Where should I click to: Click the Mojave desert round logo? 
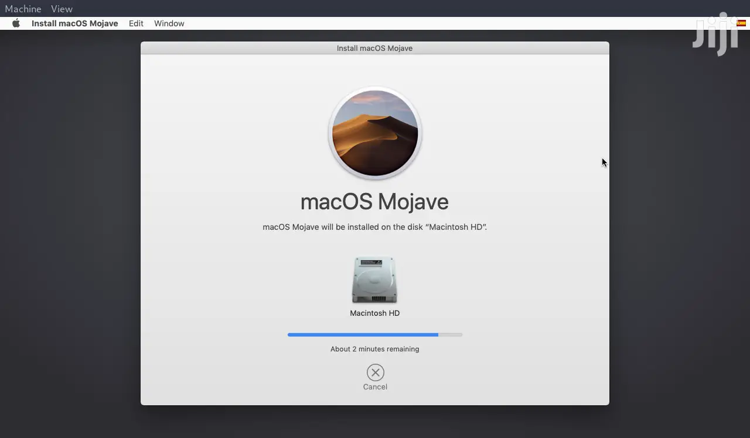[375, 133]
